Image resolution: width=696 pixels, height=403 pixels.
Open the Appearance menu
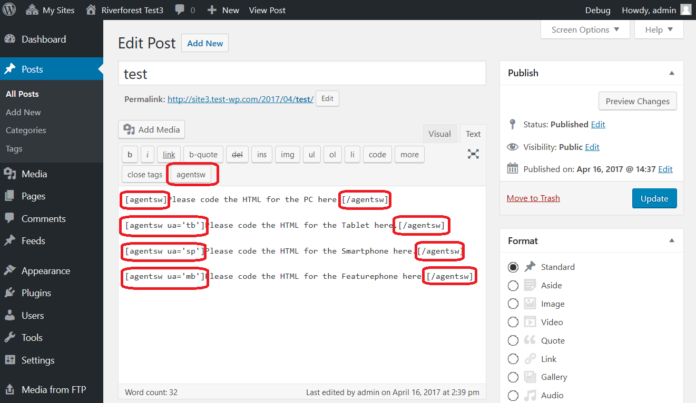52,271
